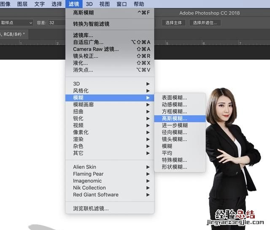Select 动感模糊...
Image resolution: width=270 pixels, height=230 pixels.
tap(180, 104)
